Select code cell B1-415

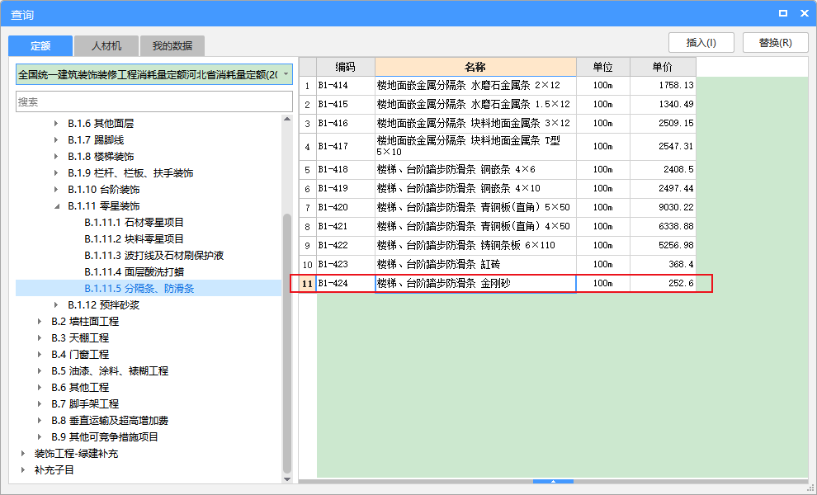[x=346, y=104]
